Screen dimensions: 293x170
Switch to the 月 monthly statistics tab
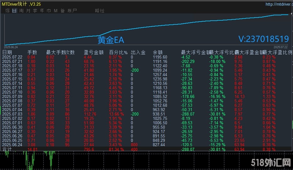28,11
